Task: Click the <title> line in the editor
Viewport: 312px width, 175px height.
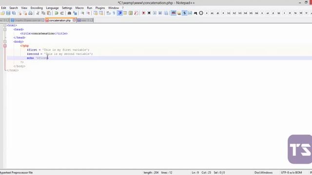Action: click(44, 34)
